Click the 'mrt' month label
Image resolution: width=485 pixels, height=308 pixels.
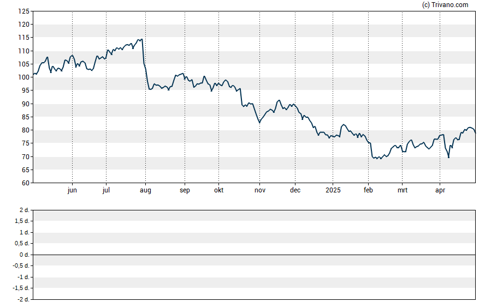coord(403,190)
